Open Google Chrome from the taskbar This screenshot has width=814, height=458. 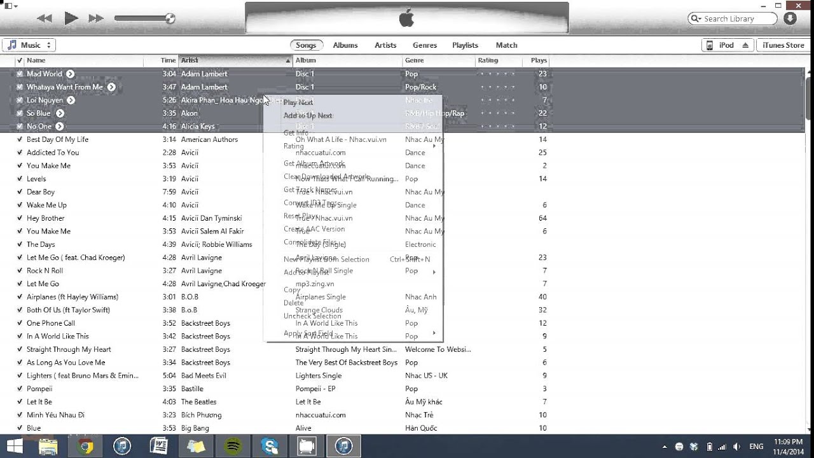85,447
